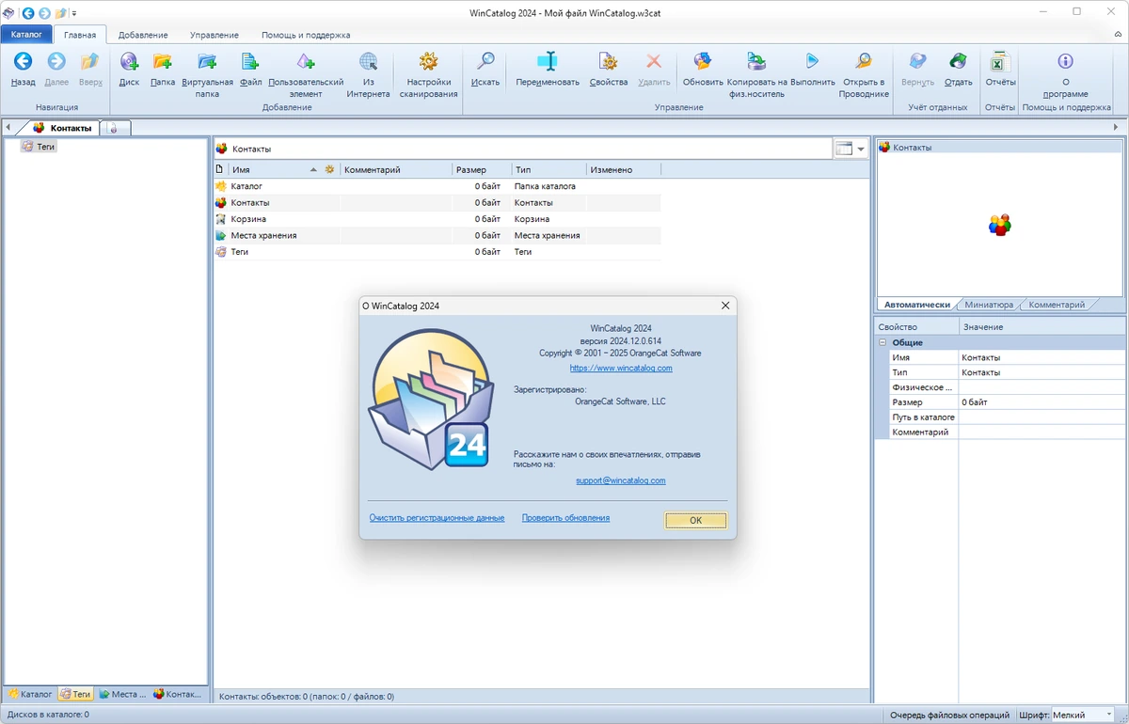Switch to the Управление ribbon tab
Viewport: 1129px width, 724px height.
pos(214,35)
